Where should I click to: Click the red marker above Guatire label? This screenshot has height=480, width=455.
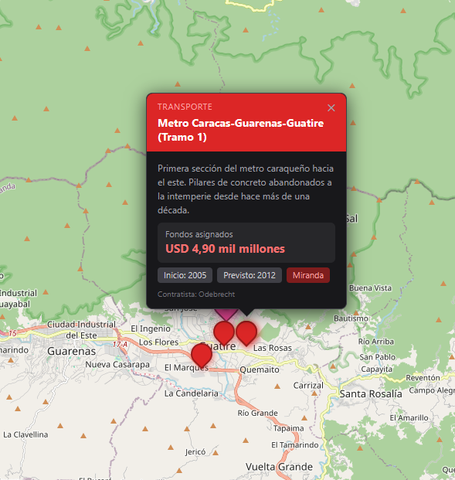click(x=224, y=333)
